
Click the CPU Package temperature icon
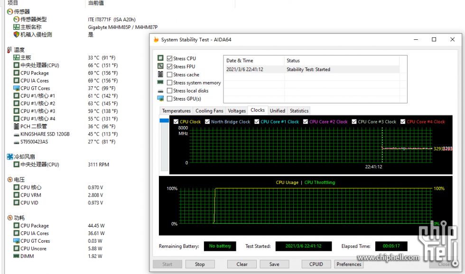coord(16,73)
